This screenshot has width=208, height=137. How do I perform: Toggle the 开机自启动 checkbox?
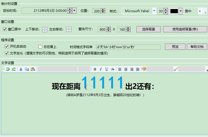coord(7,46)
